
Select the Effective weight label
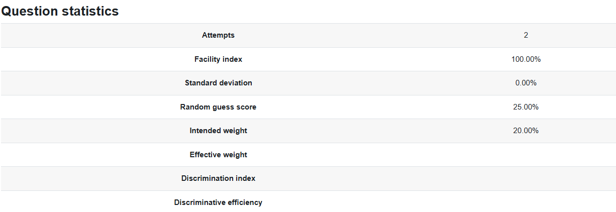[x=218, y=155]
